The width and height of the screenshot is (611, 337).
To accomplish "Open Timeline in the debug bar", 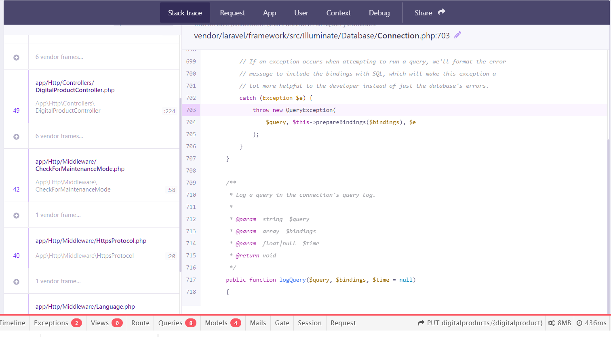I will click(13, 323).
